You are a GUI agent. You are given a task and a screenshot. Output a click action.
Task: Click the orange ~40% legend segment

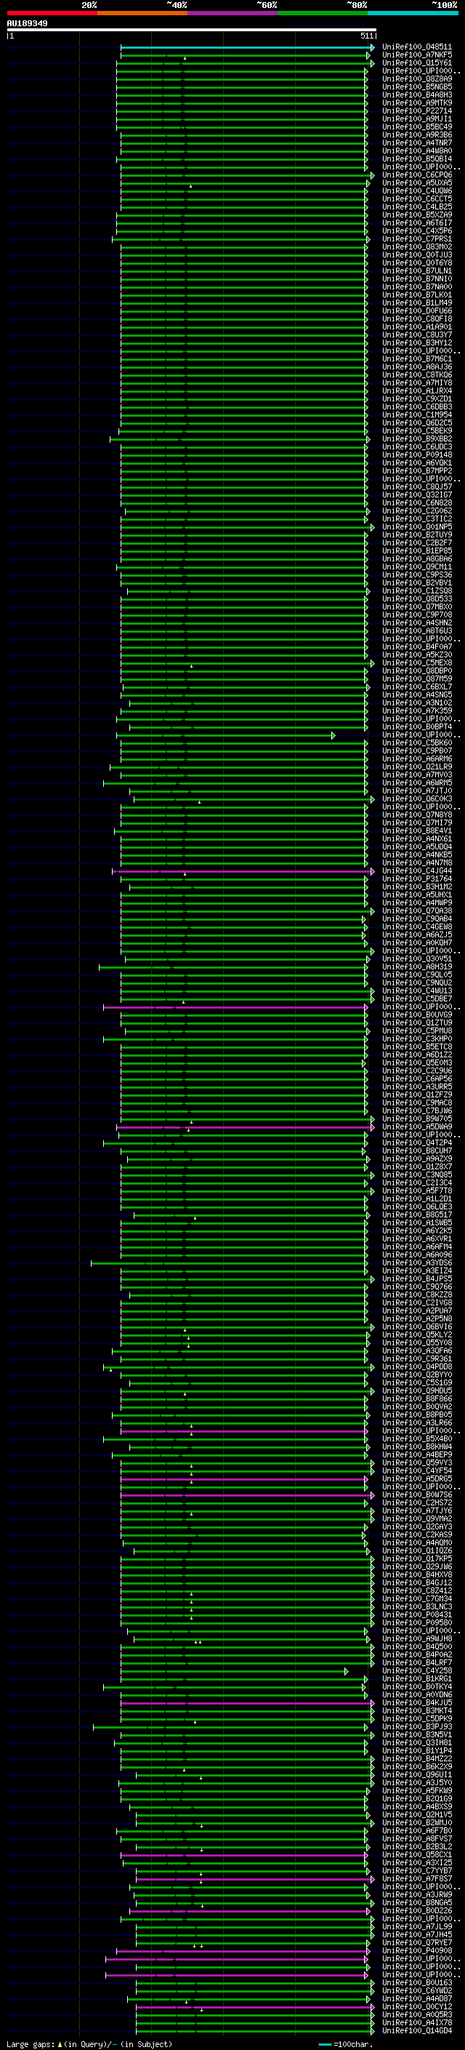pos(142,13)
